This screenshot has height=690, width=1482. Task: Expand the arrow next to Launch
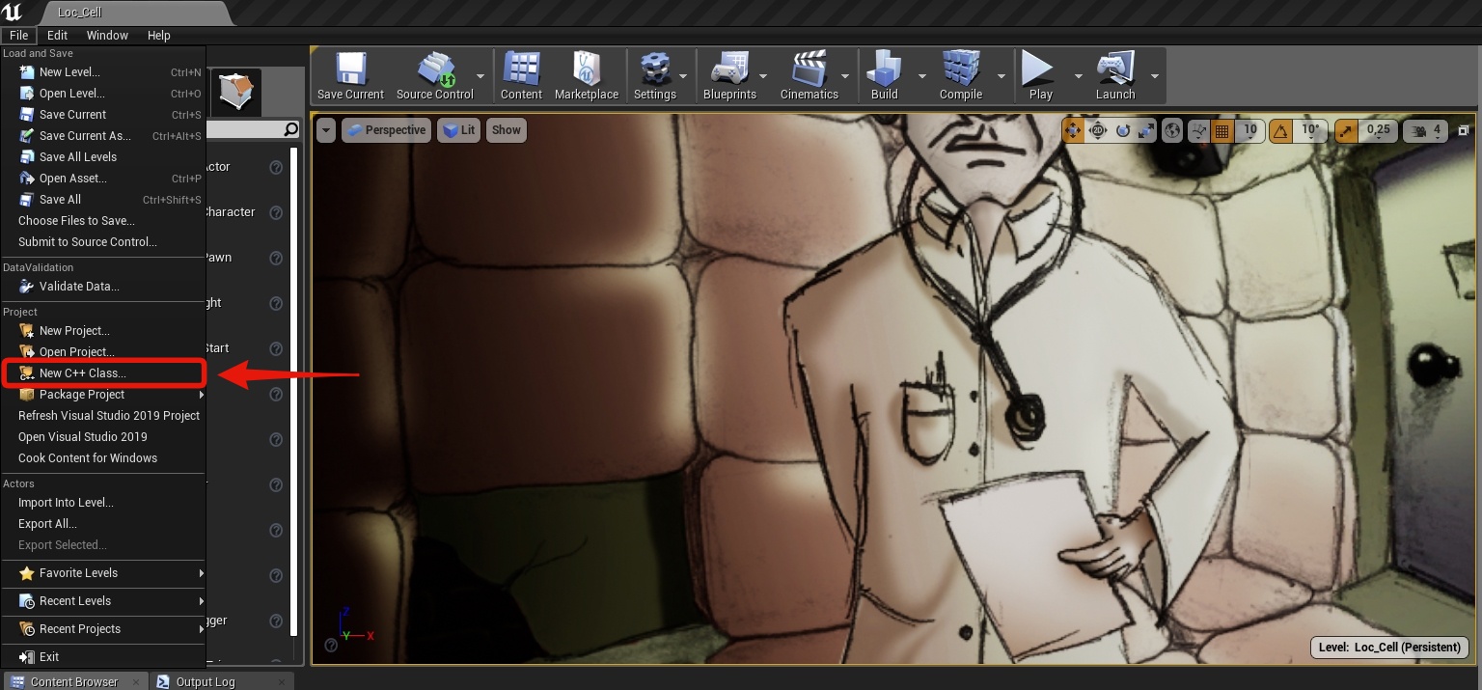[x=1154, y=76]
